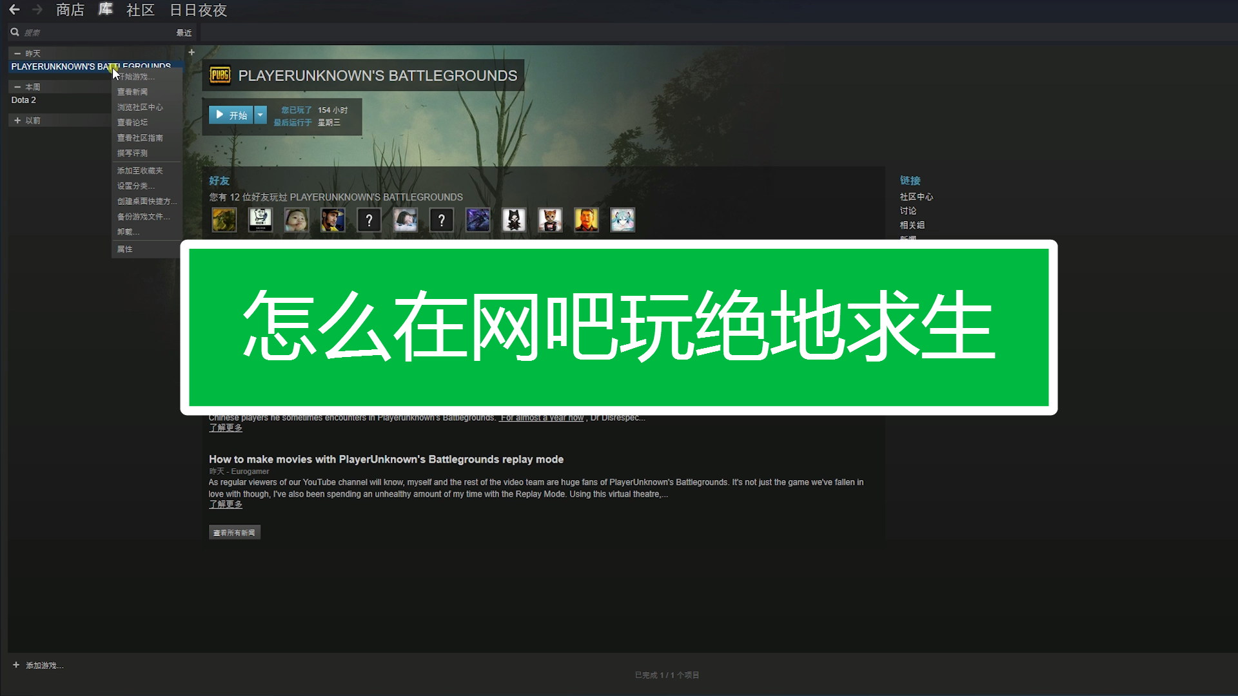1238x696 pixels.
Task: Click 了解更多 under the Chinese players article
Action: (x=226, y=428)
